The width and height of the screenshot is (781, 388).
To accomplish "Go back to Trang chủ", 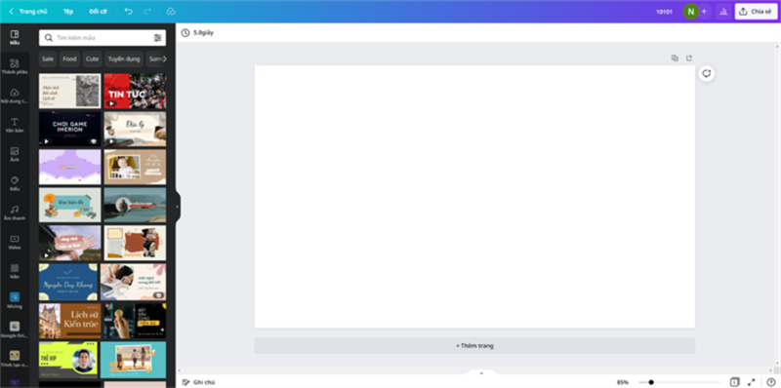I will (28, 12).
